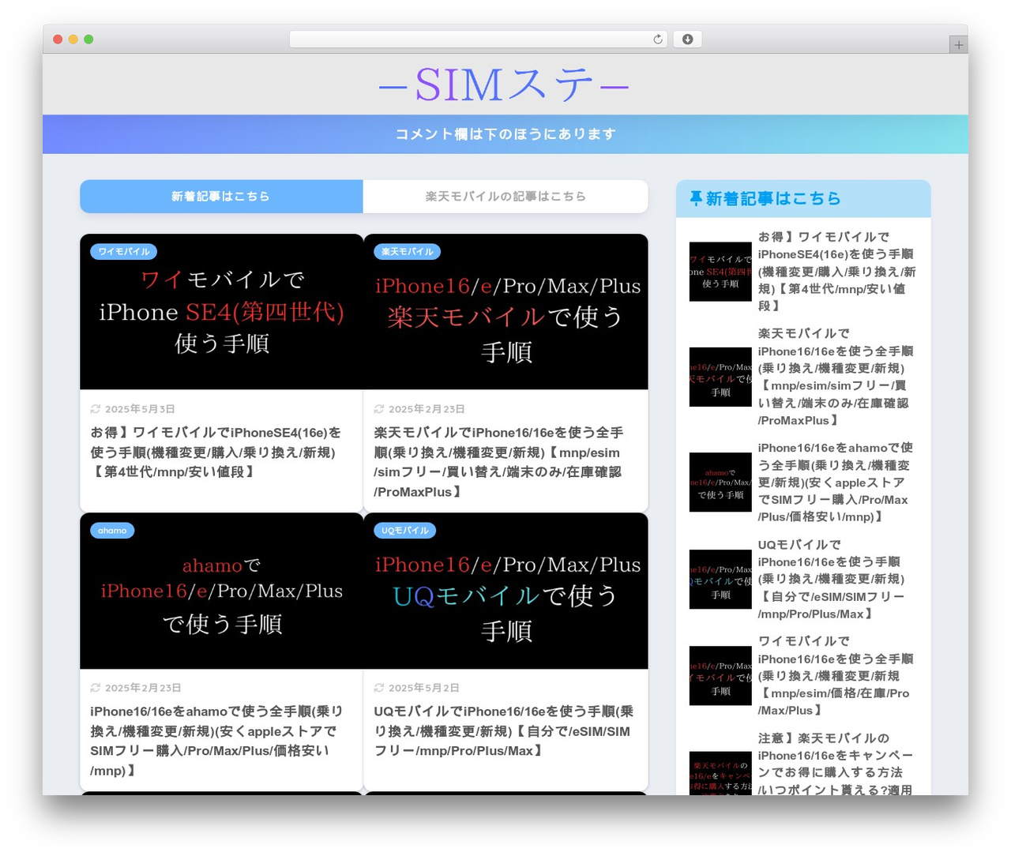Select the 新着記事はこちら tab
The image size is (1011, 856).
[221, 197]
